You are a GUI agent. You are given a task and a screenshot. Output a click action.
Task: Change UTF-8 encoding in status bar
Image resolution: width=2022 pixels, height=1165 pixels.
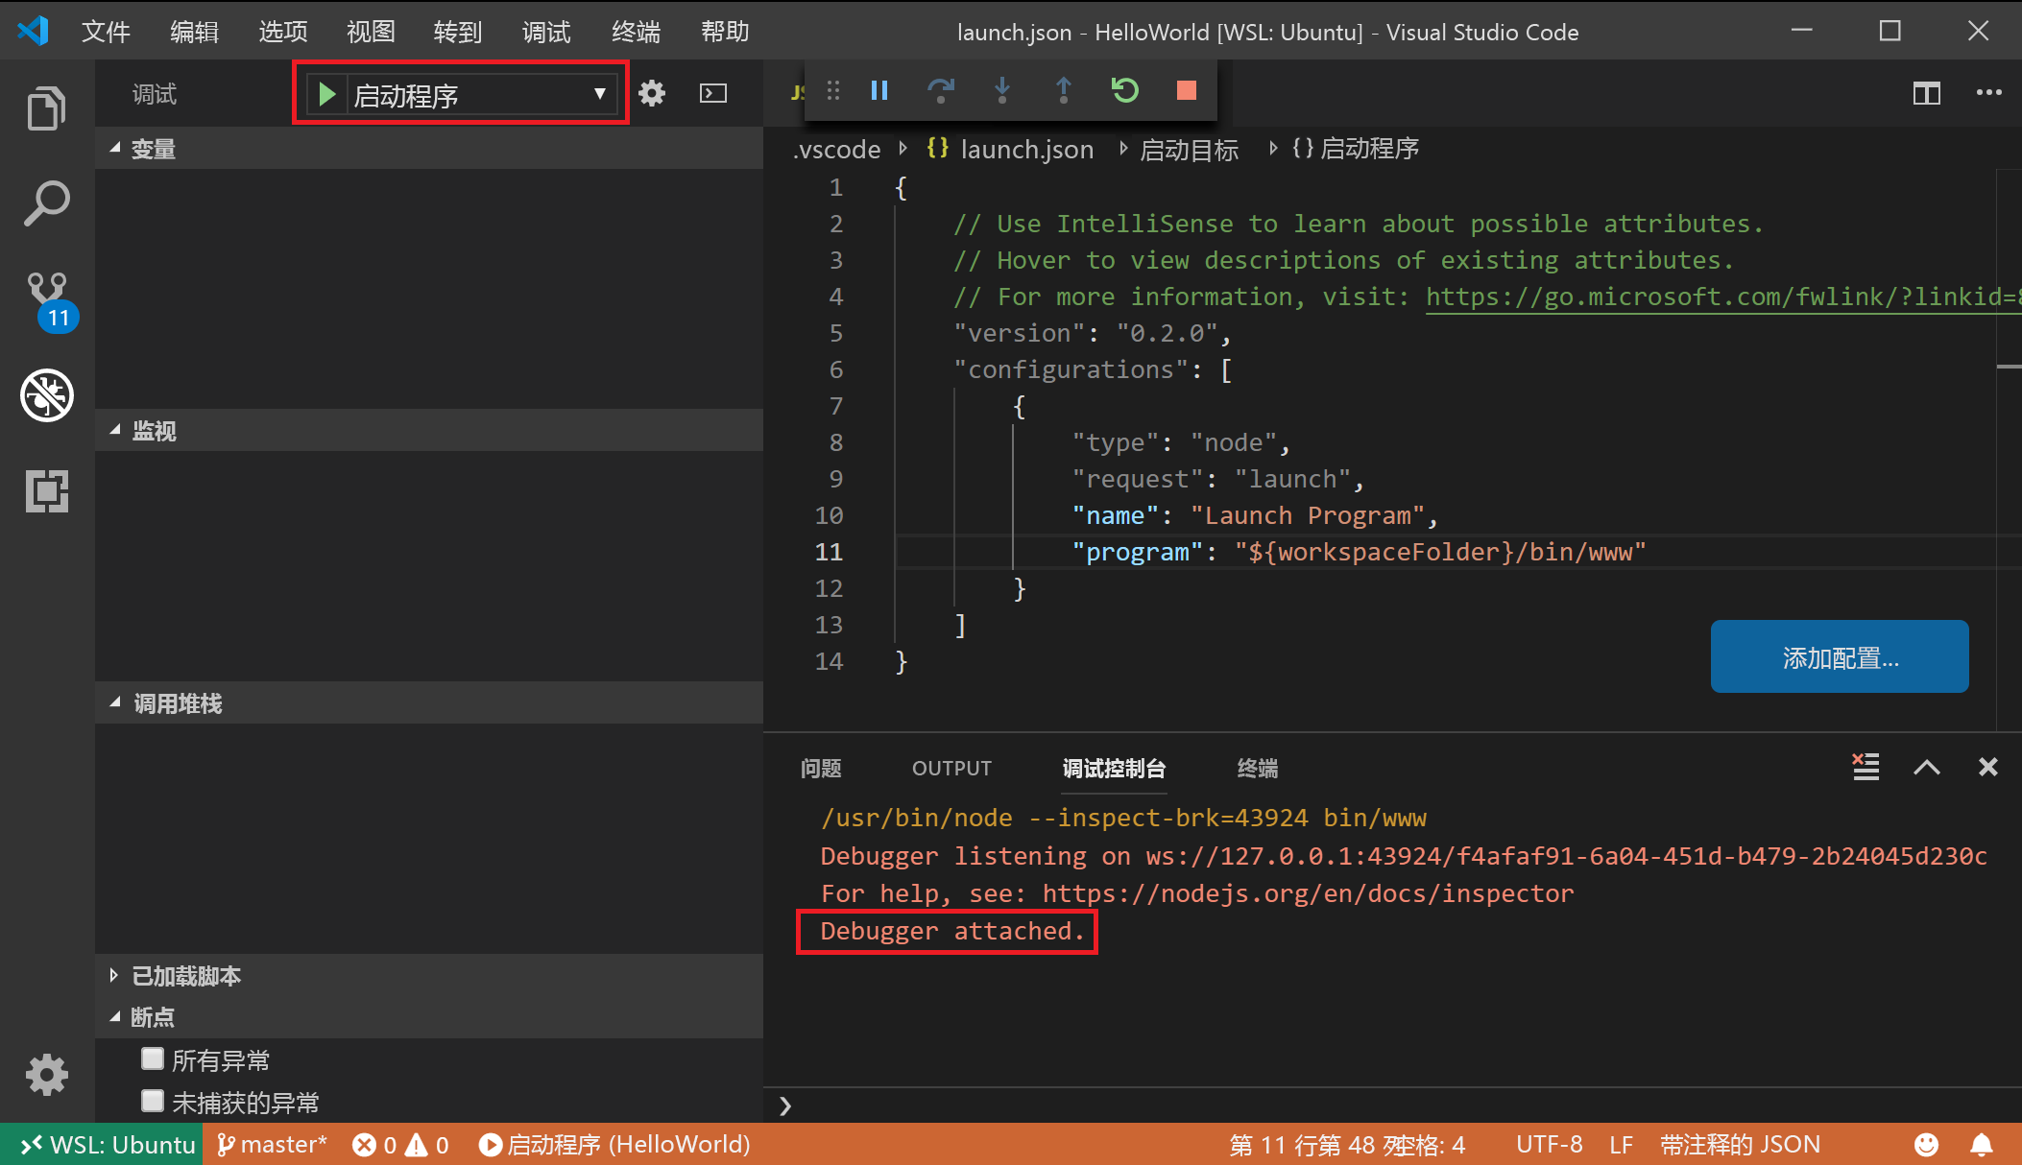[x=1549, y=1145]
